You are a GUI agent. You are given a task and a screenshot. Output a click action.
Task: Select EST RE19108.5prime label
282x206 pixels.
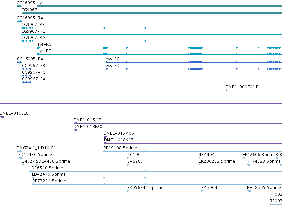point(120,148)
